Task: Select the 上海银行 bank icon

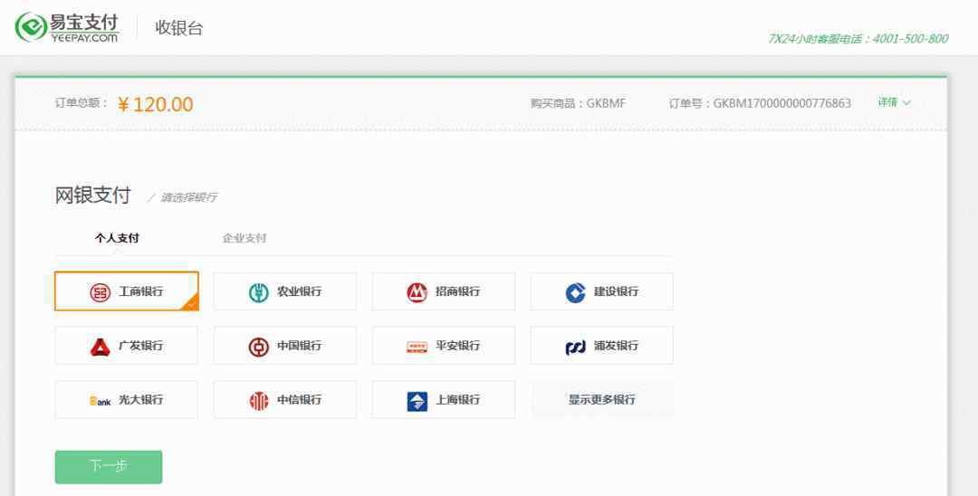Action: coord(417,401)
